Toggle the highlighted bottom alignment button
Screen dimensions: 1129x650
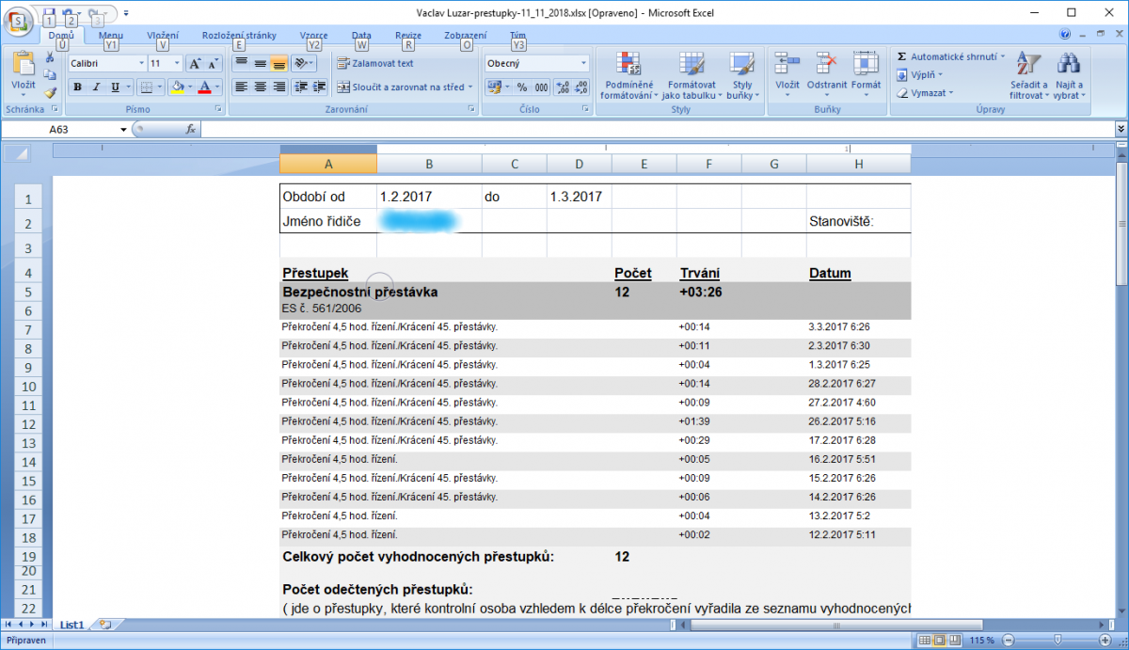[278, 63]
